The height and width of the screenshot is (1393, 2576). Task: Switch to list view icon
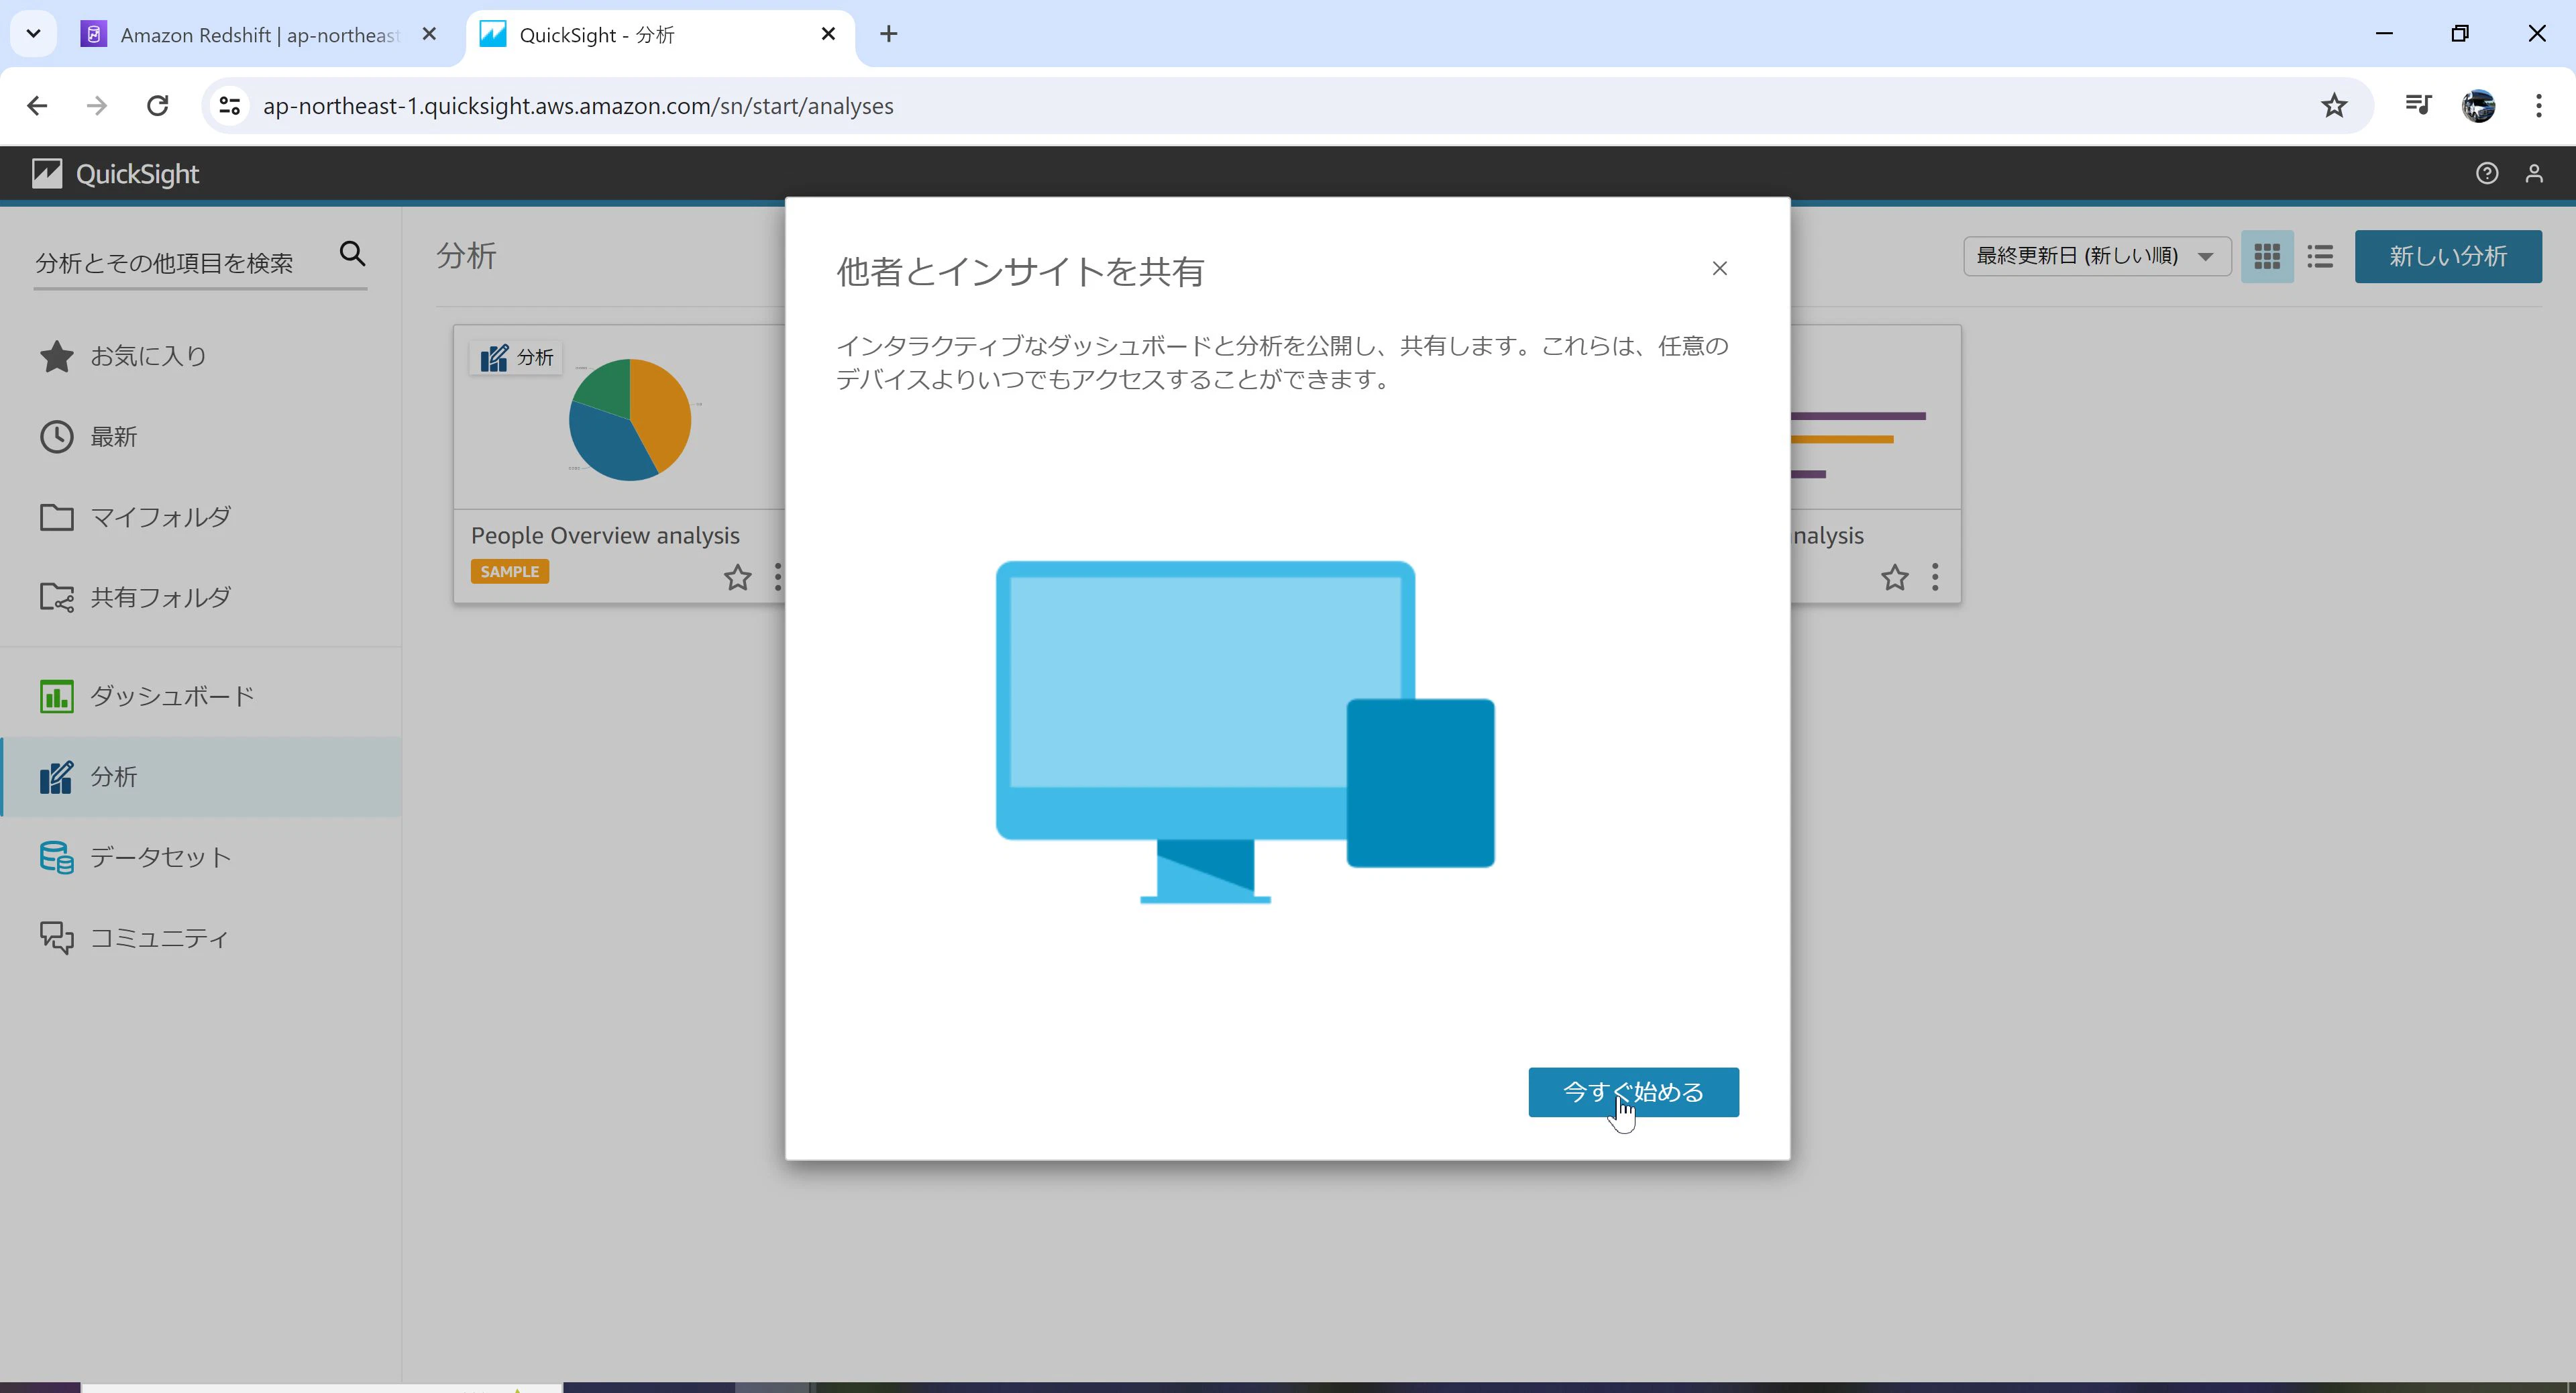click(2320, 256)
